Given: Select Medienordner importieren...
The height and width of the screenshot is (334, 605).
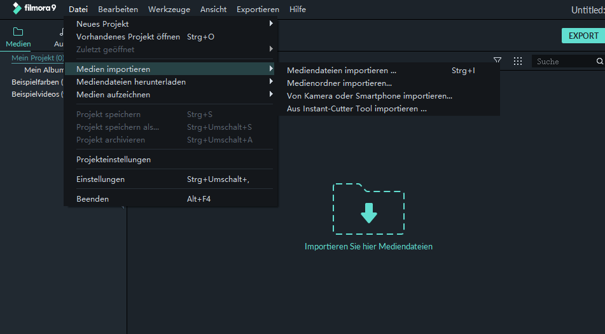Looking at the screenshot, I should (x=389, y=83).
